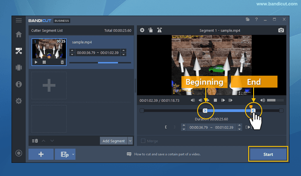Screen dimensions: 301x176
Task: Play segment 1 from its thumbnail play icon
Action: pyautogui.click(x=36, y=62)
